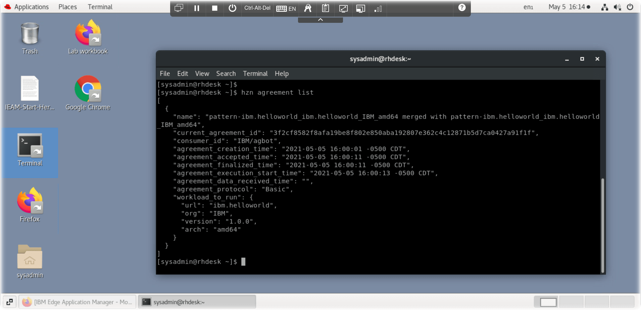Click the terminal vertical scrollbar

602,225
